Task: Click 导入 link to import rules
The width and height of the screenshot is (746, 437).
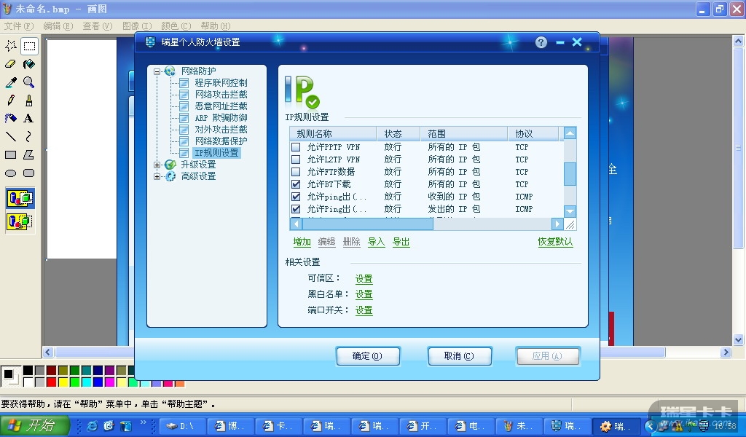Action: (x=376, y=242)
